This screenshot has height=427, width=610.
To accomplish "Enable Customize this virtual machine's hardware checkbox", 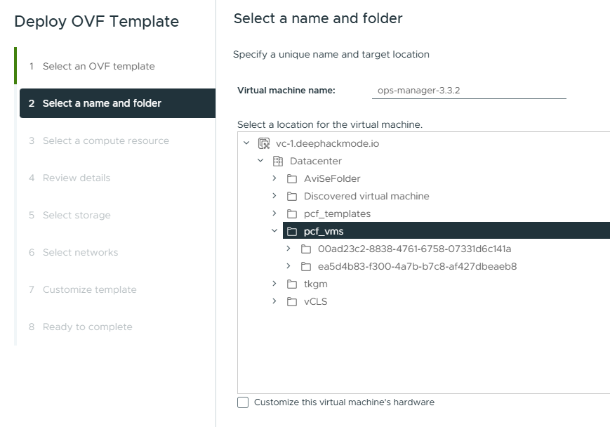I will pyautogui.click(x=243, y=402).
